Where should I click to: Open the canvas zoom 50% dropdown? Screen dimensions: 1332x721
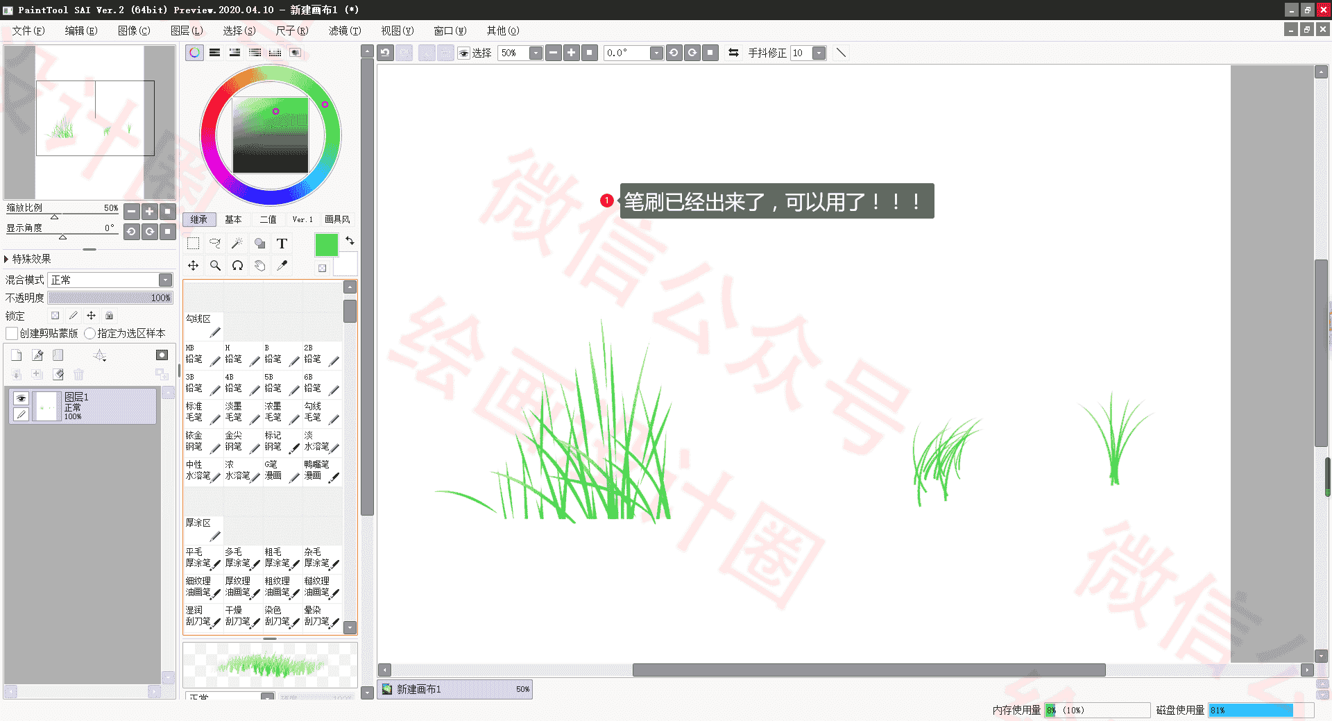[536, 53]
